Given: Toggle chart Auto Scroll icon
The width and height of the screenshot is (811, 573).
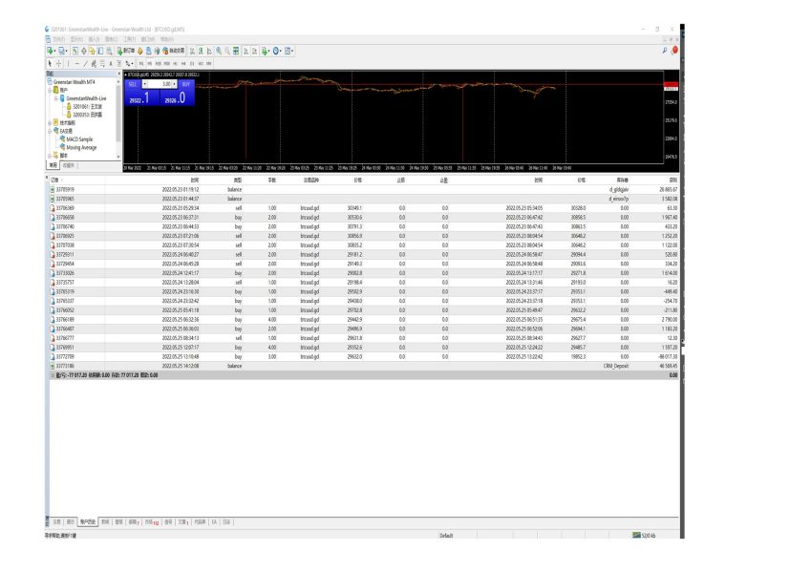Looking at the screenshot, I should (245, 51).
